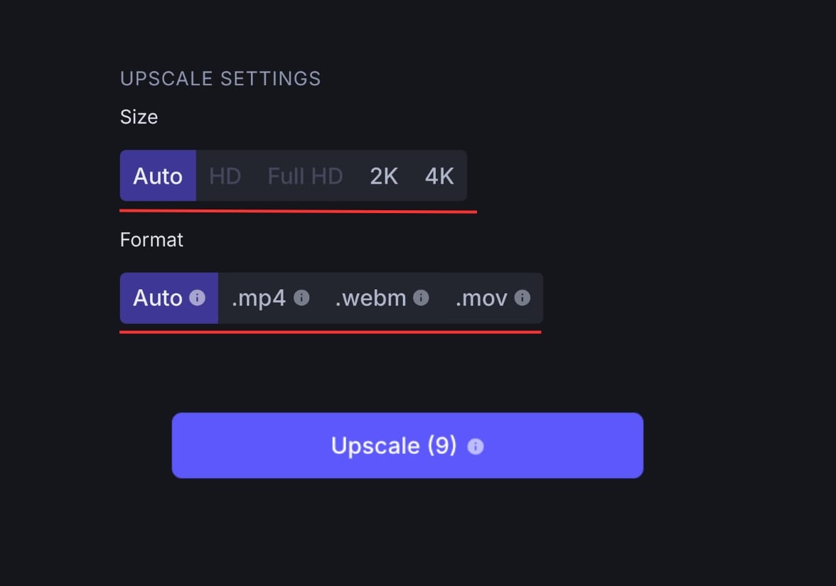Click the UPSCALE SETTINGS heading
The width and height of the screenshot is (836, 586).
(x=220, y=78)
